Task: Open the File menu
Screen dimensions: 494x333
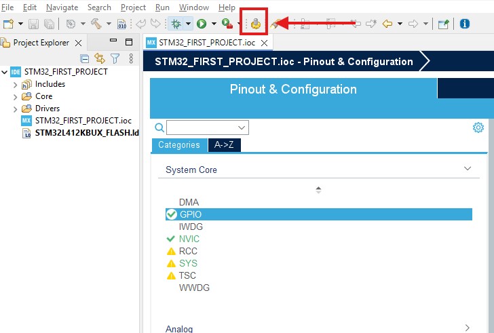Action: [x=7, y=7]
